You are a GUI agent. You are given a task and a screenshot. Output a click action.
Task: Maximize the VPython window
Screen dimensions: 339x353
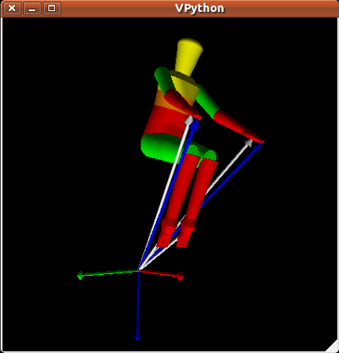coord(52,8)
